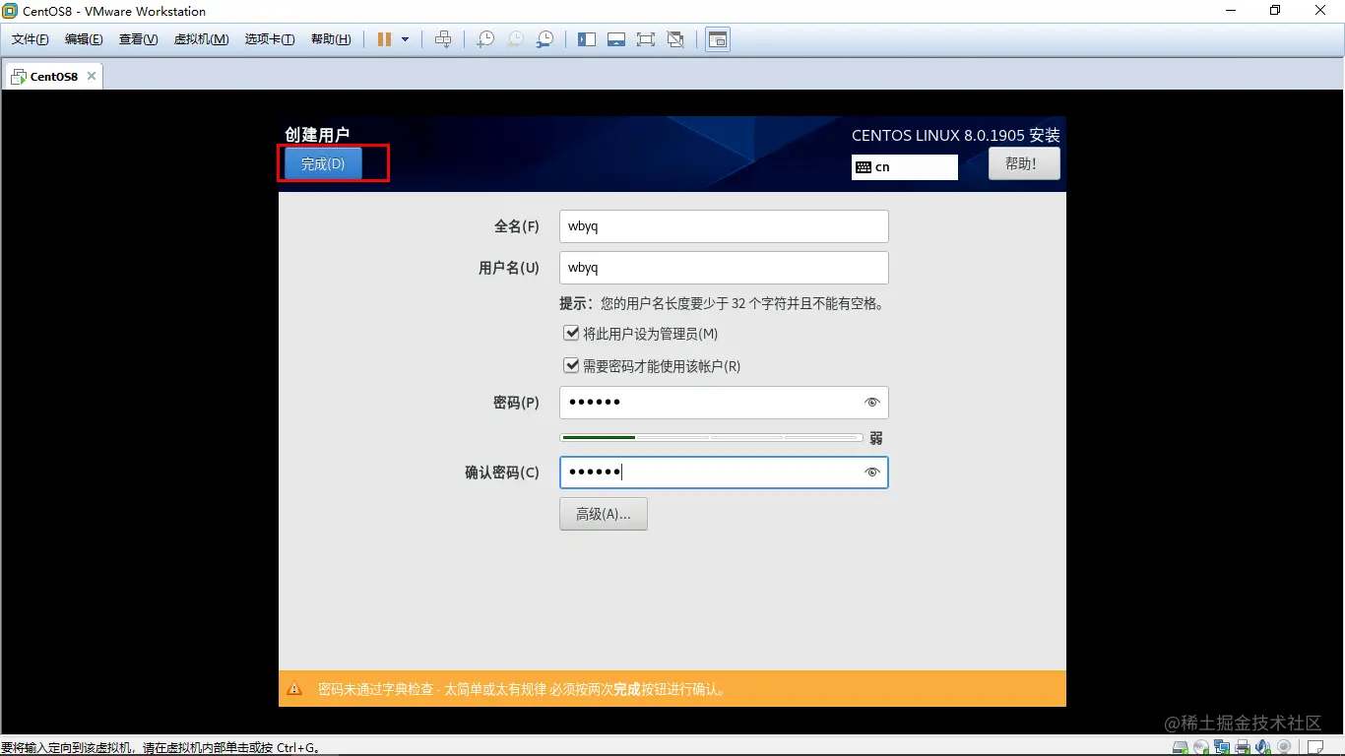Click the network adapter status icon
1345x756 pixels.
[1222, 747]
